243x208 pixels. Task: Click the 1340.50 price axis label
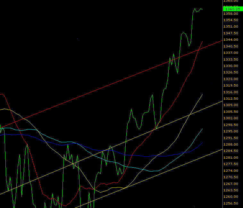point(231,46)
